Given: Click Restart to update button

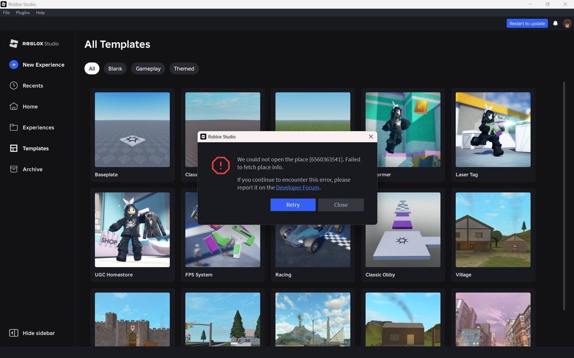Looking at the screenshot, I should point(527,23).
